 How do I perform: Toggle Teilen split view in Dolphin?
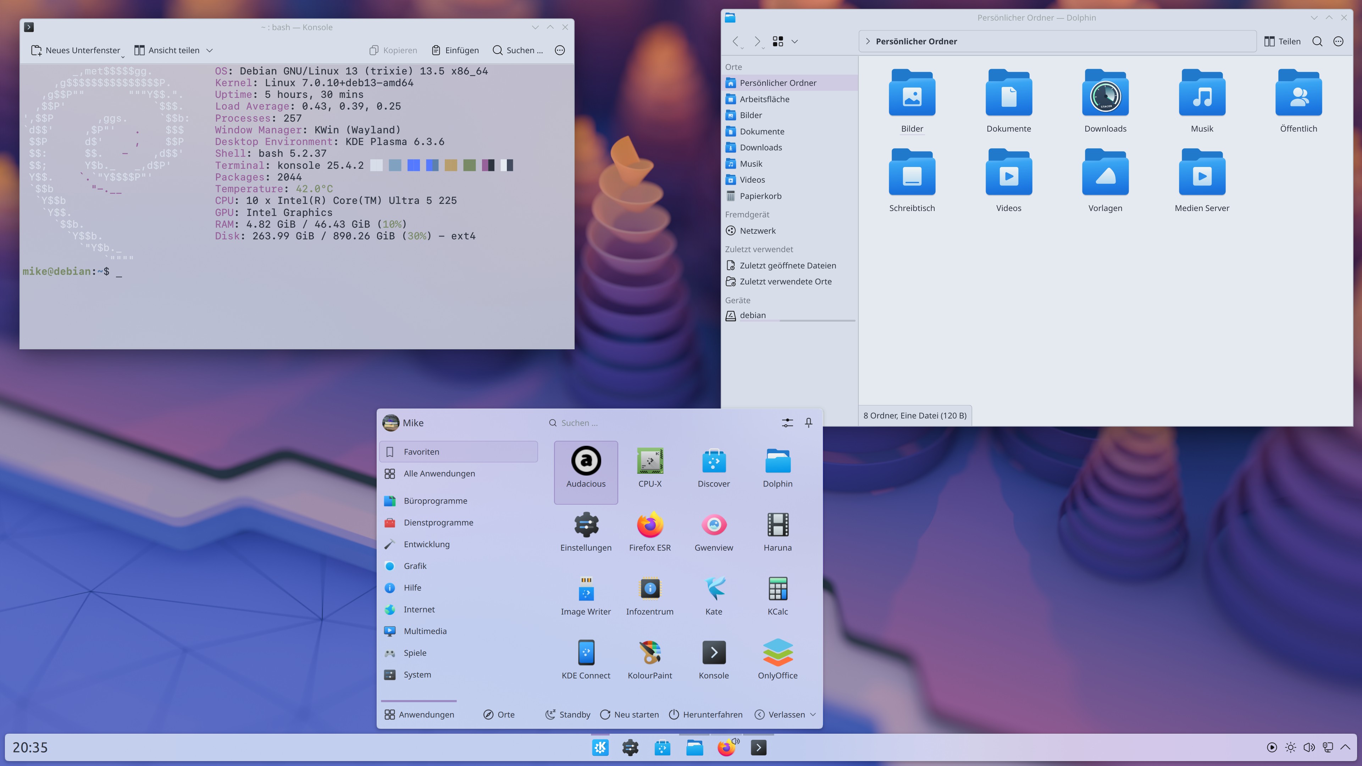tap(1282, 41)
